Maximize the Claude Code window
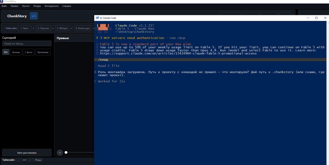This screenshot has width=329, height=165. tap(316, 18)
